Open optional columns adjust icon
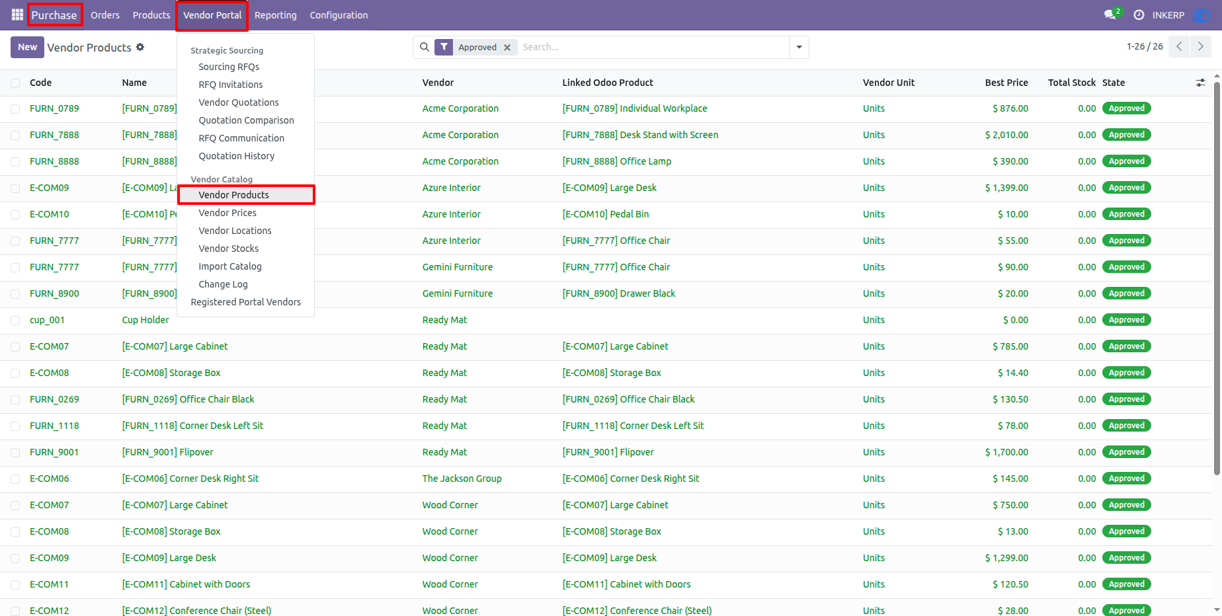 pos(1201,83)
